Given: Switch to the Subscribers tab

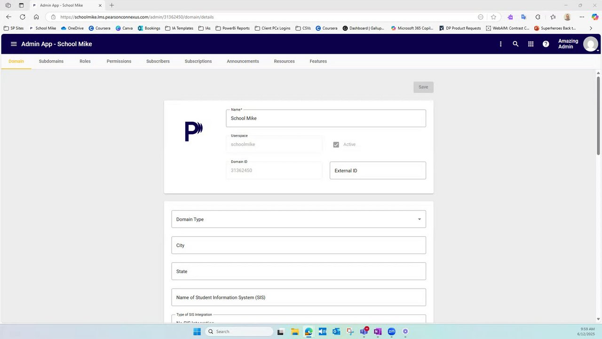Looking at the screenshot, I should 158,61.
